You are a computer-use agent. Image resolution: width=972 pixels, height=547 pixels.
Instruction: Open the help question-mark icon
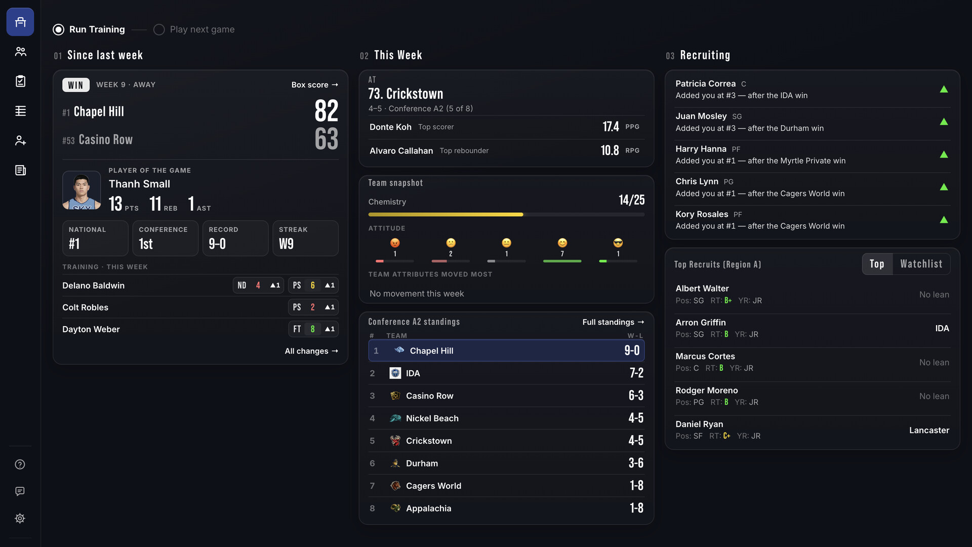tap(20, 464)
